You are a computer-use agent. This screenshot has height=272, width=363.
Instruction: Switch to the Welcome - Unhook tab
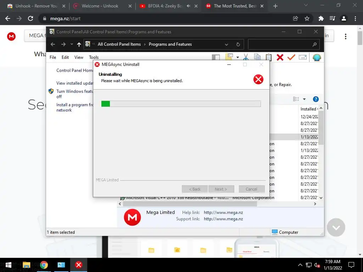coord(100,6)
